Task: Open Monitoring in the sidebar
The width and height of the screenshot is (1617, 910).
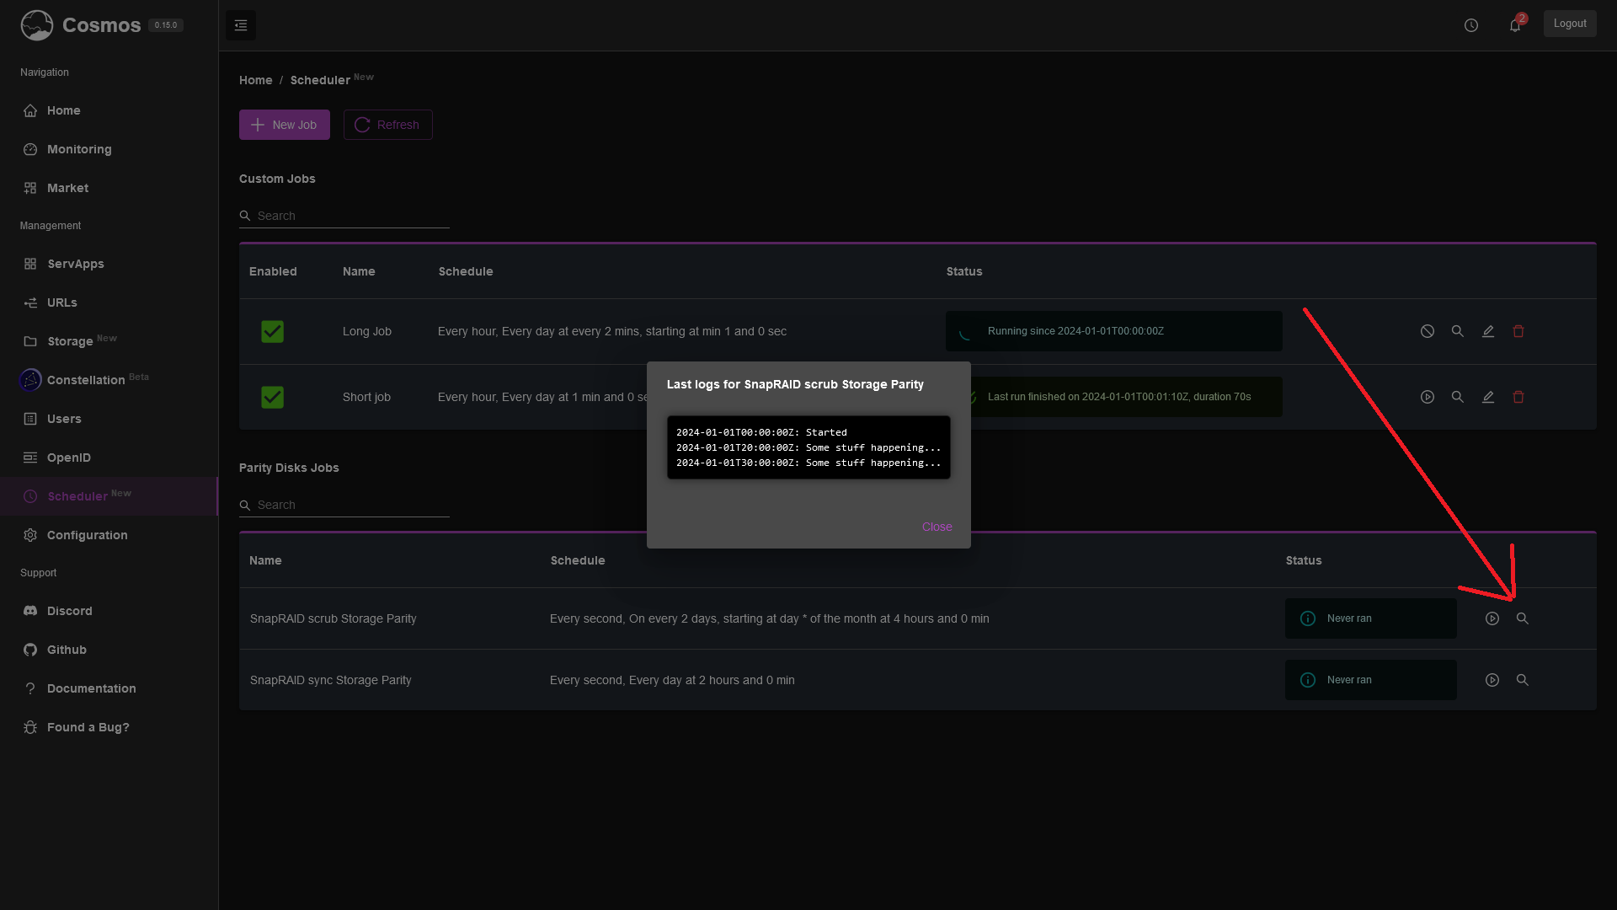Action: [109, 149]
